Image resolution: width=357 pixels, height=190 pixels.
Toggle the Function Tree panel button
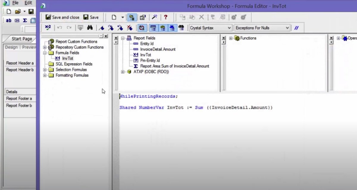point(162,28)
